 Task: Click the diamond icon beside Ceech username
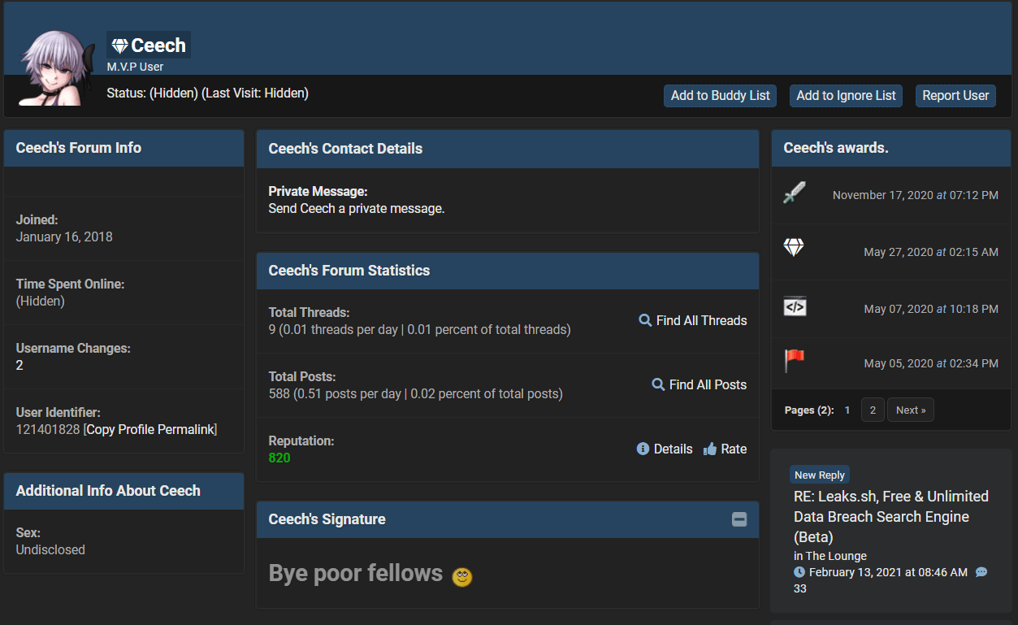click(x=119, y=46)
